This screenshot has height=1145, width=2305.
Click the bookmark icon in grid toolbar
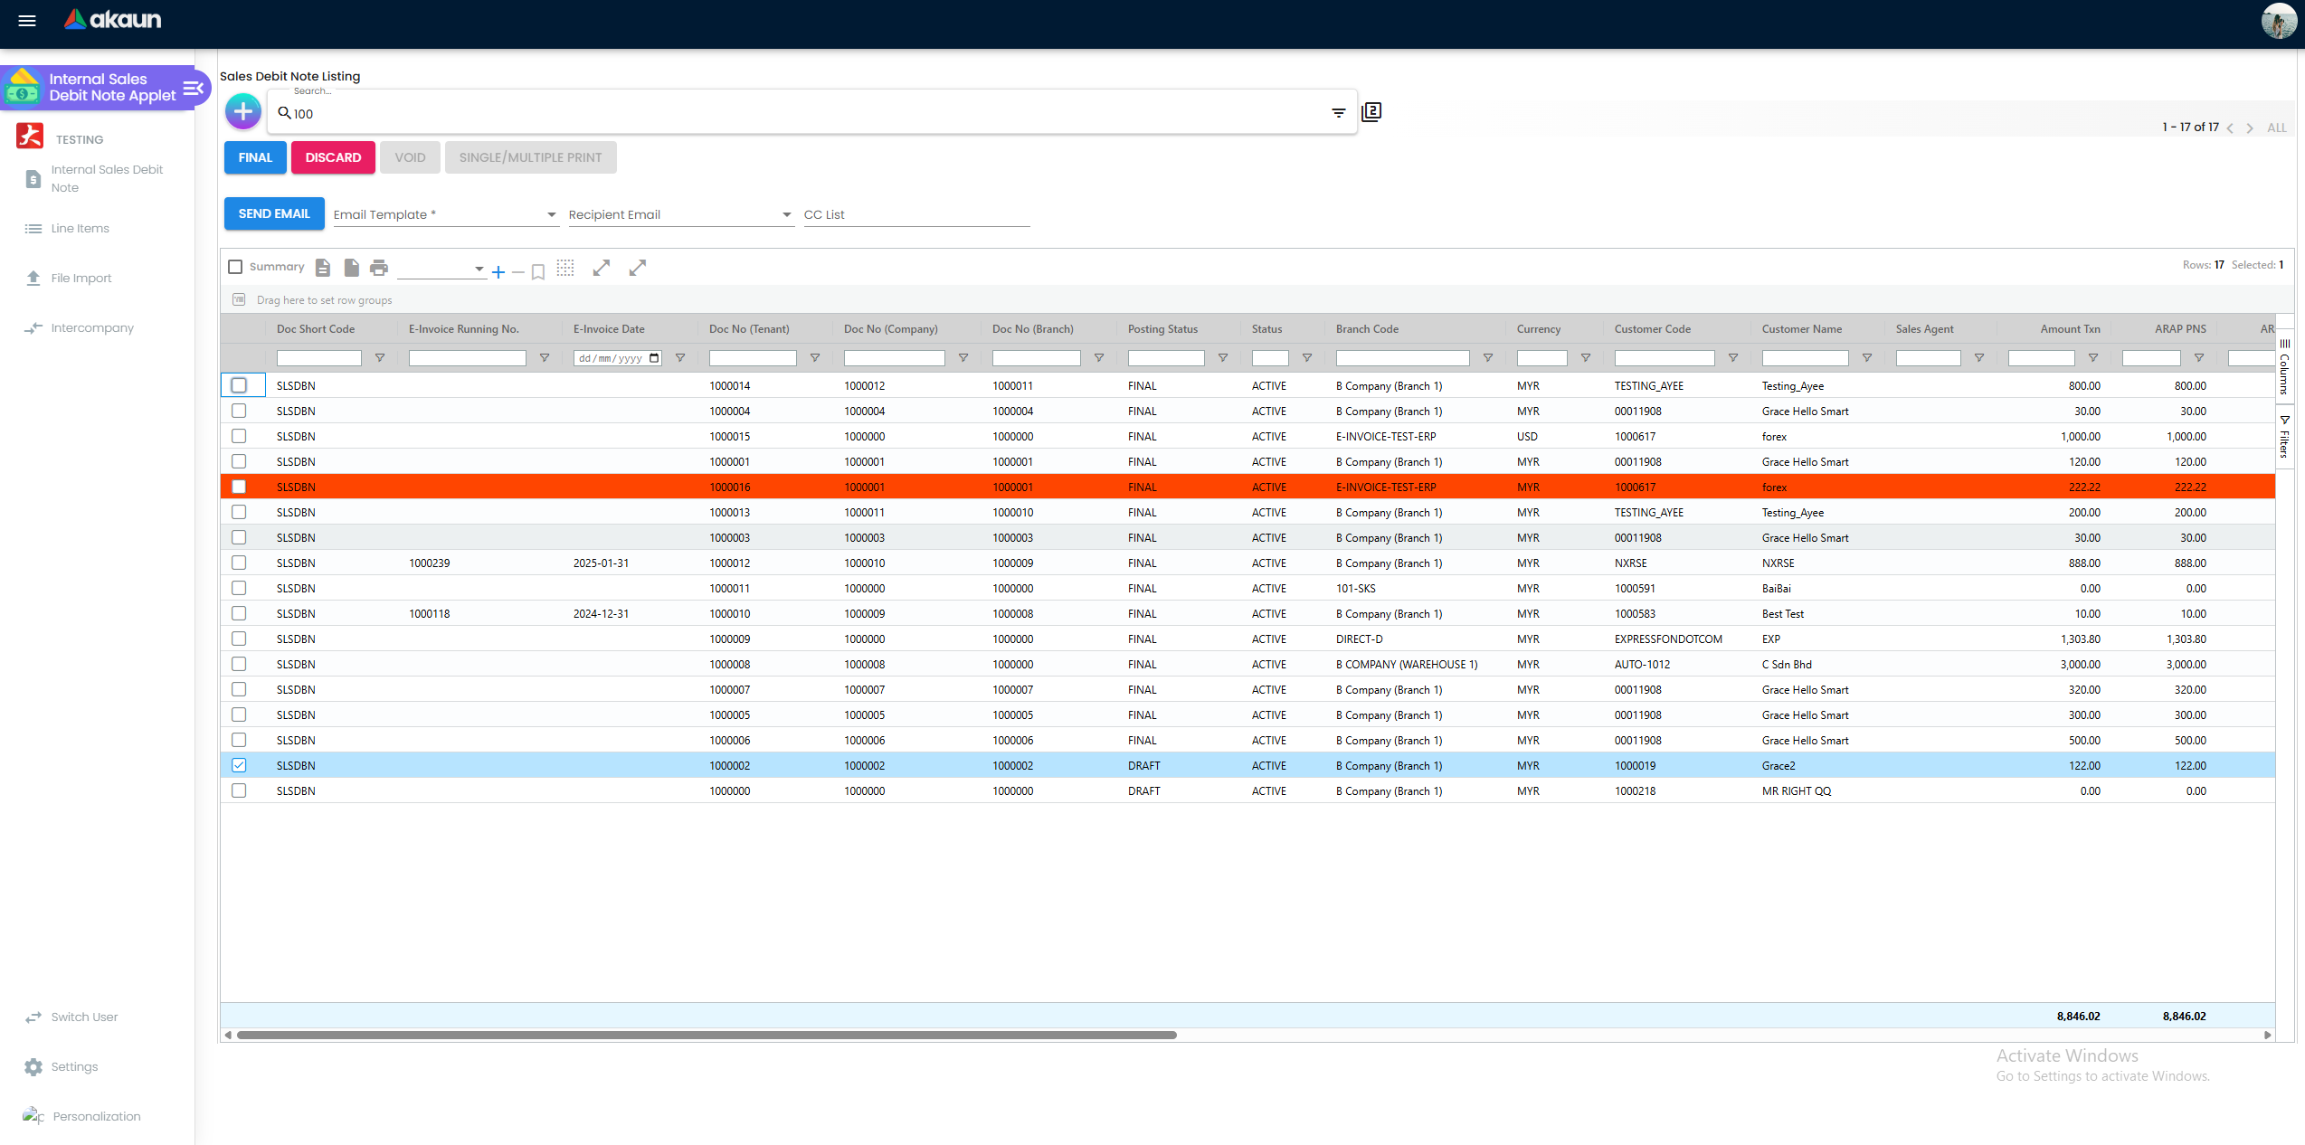[x=538, y=271]
